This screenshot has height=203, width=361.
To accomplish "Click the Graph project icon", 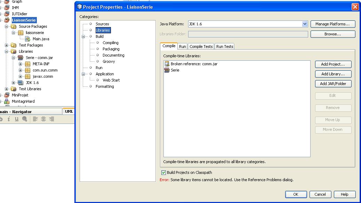I will point(7,2).
